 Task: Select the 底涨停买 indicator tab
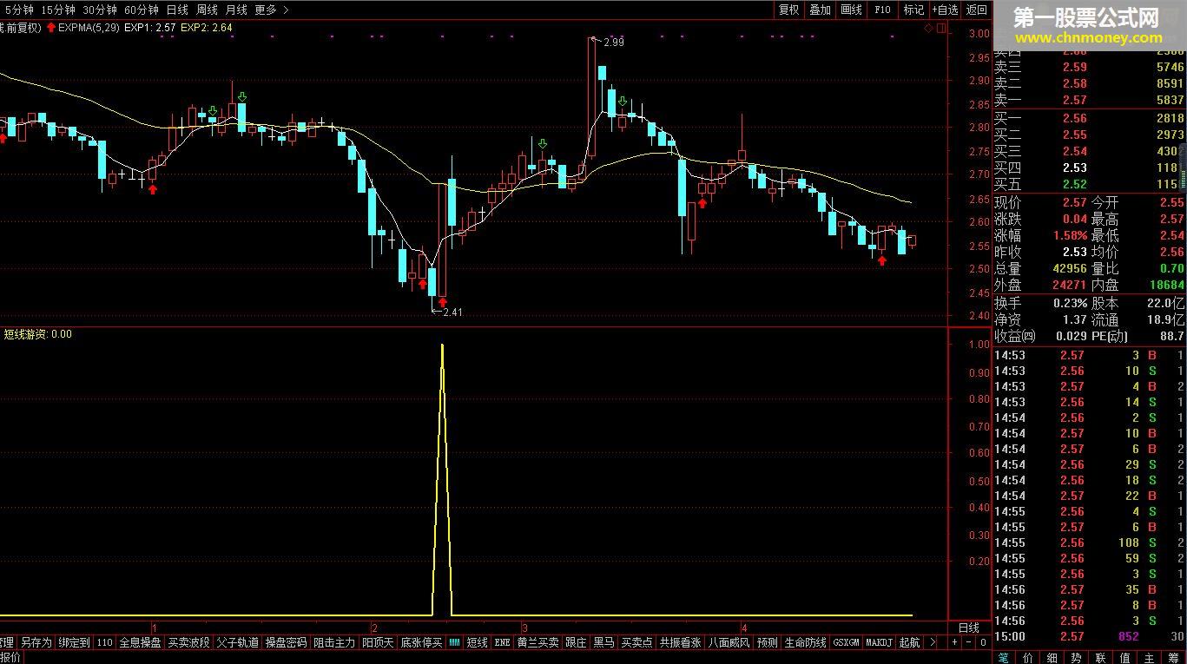click(x=422, y=643)
